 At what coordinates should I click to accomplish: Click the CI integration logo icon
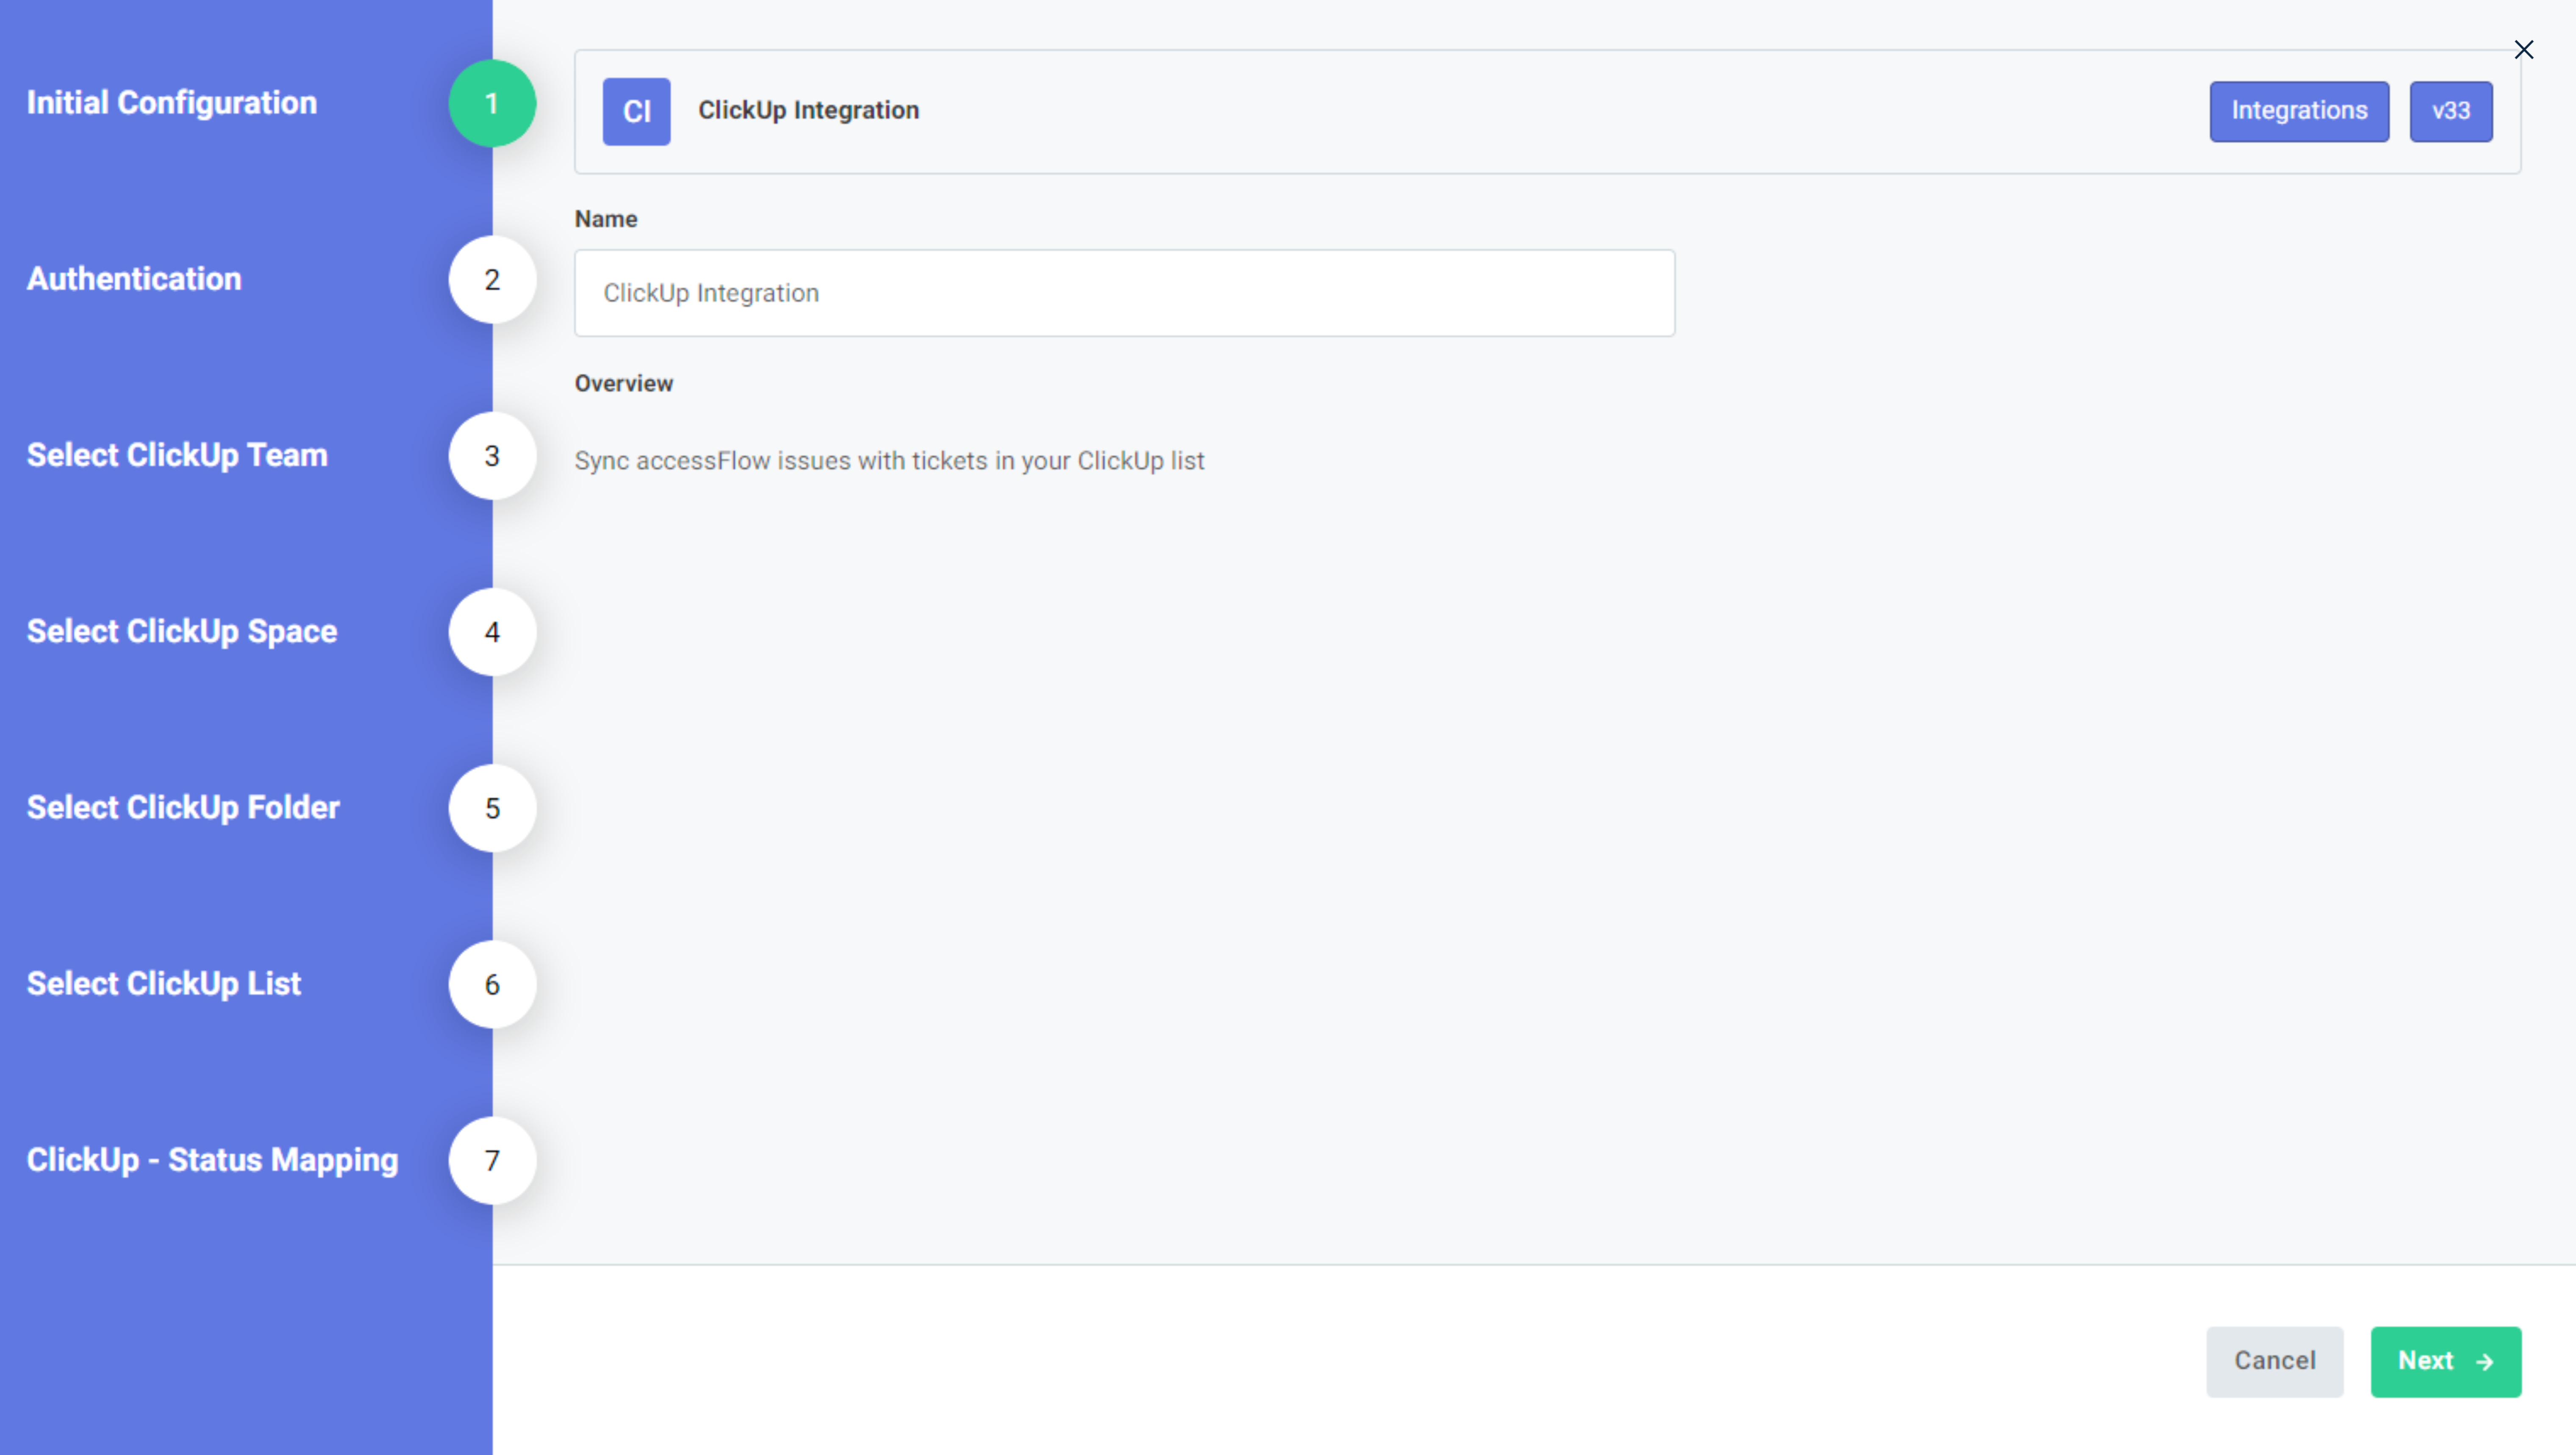click(636, 111)
